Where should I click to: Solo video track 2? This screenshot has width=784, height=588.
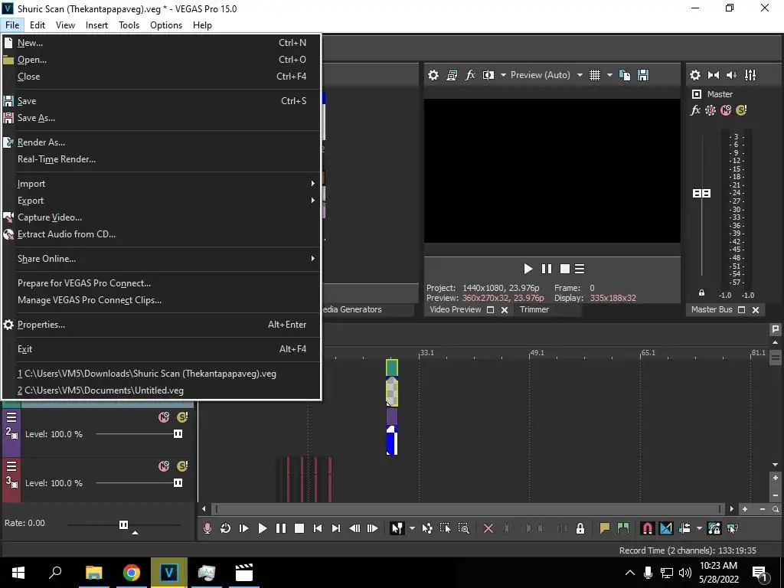point(182,417)
